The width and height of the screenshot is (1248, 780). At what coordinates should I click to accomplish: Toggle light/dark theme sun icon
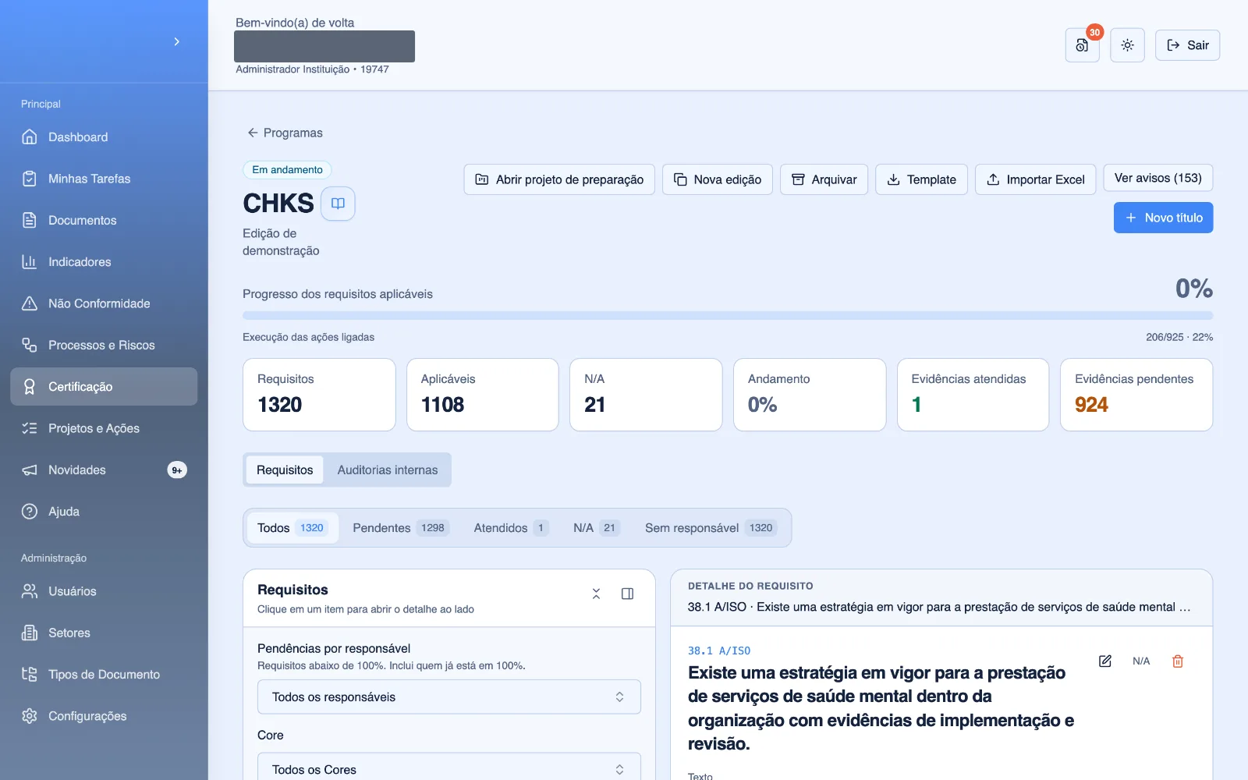click(x=1127, y=45)
